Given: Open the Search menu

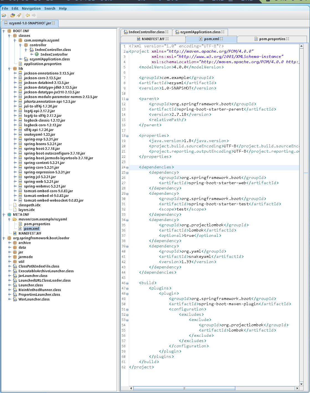Looking at the screenshot, I should (x=50, y=8).
